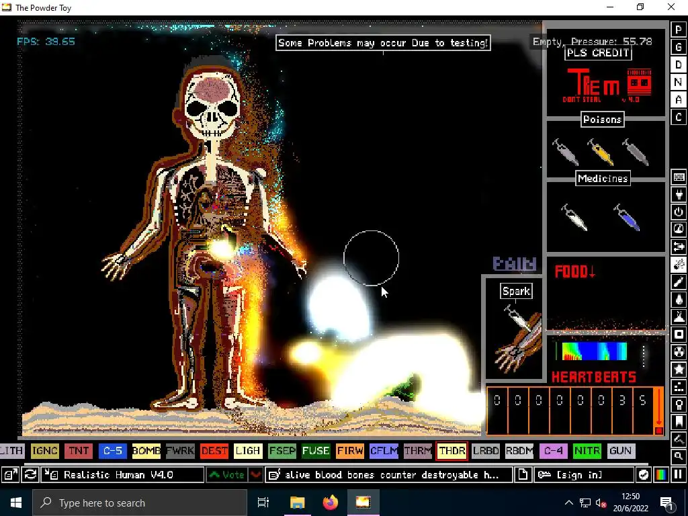Open the Powders category pile icon

679,317
